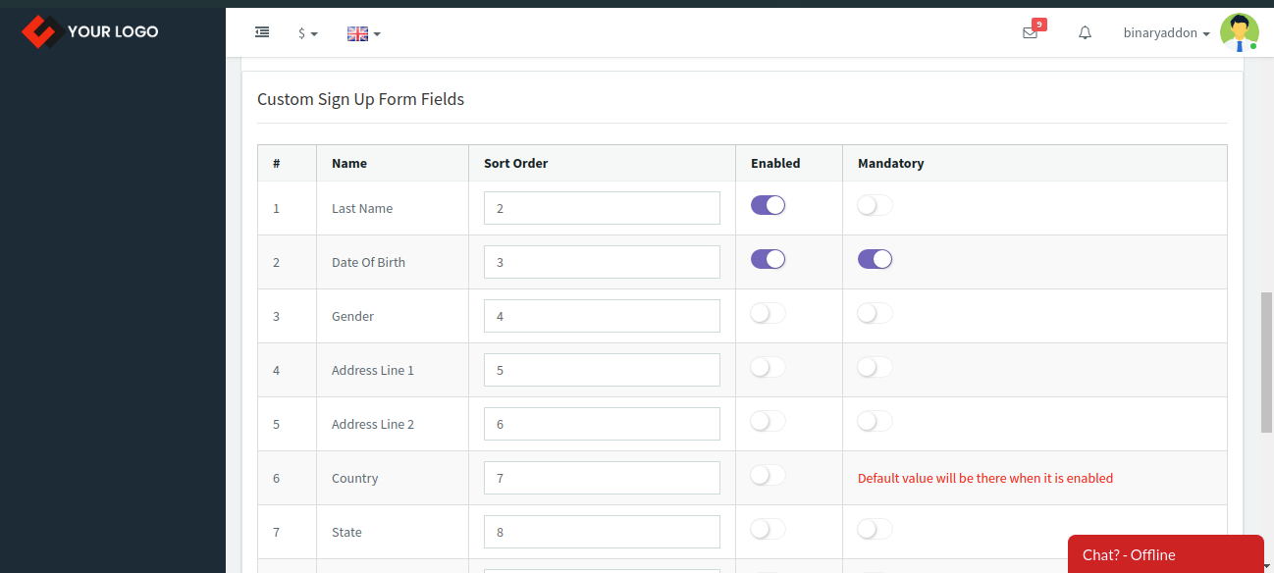The width and height of the screenshot is (1274, 573).
Task: Edit the Address Line 2 sort order field
Action: pyautogui.click(x=602, y=424)
